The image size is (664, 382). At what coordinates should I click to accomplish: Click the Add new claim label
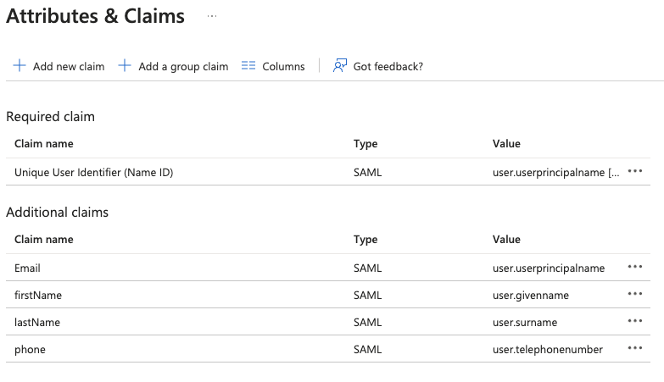coord(69,66)
